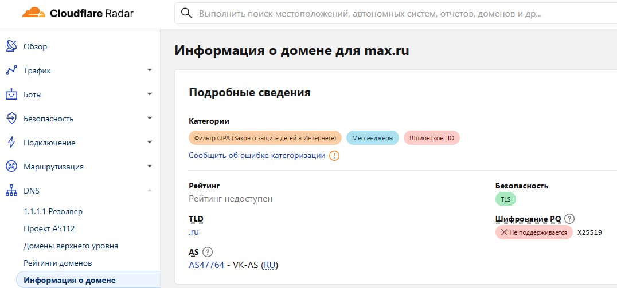Screen dimensions: 617x288
Task: Click the Шпионское ПО category tag
Action: 431,138
